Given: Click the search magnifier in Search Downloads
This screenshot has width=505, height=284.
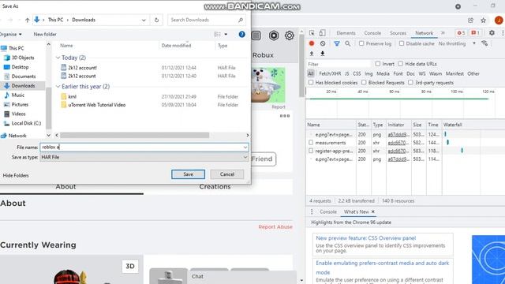Looking at the screenshot, I should pyautogui.click(x=241, y=20).
